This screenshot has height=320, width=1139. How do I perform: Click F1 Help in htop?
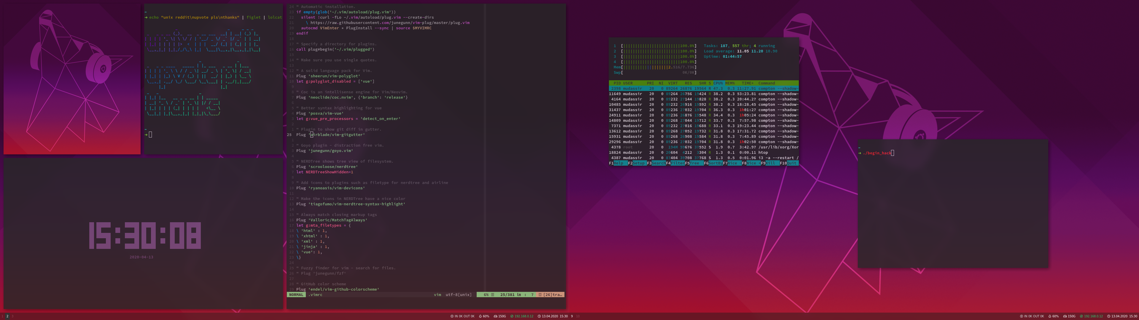(618, 163)
